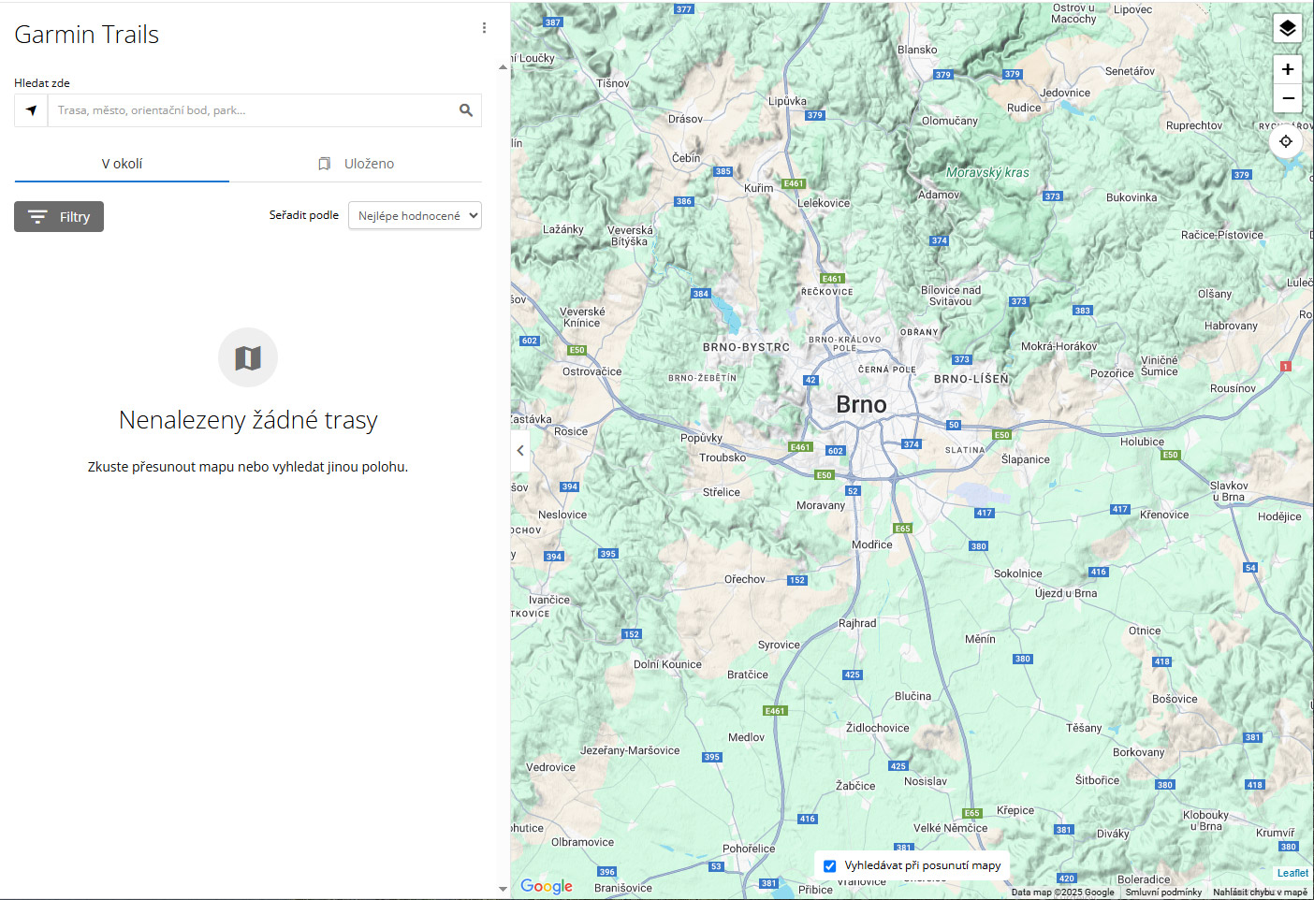Screen dimensions: 1314x900
Task: Open the Filtry filters button
Action: [59, 217]
